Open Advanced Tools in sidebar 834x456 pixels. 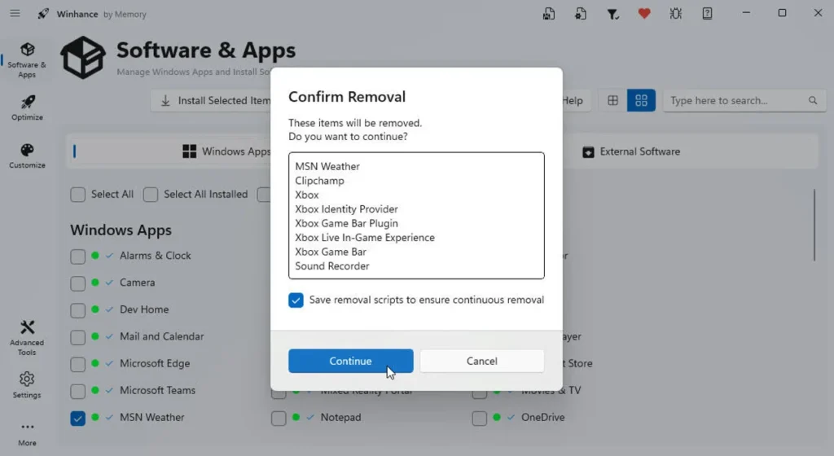point(27,338)
